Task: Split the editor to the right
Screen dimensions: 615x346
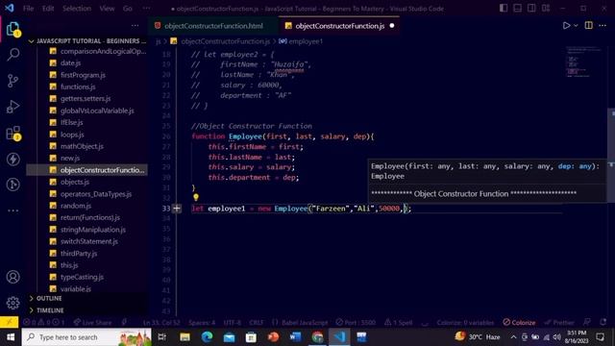Action: [589, 26]
